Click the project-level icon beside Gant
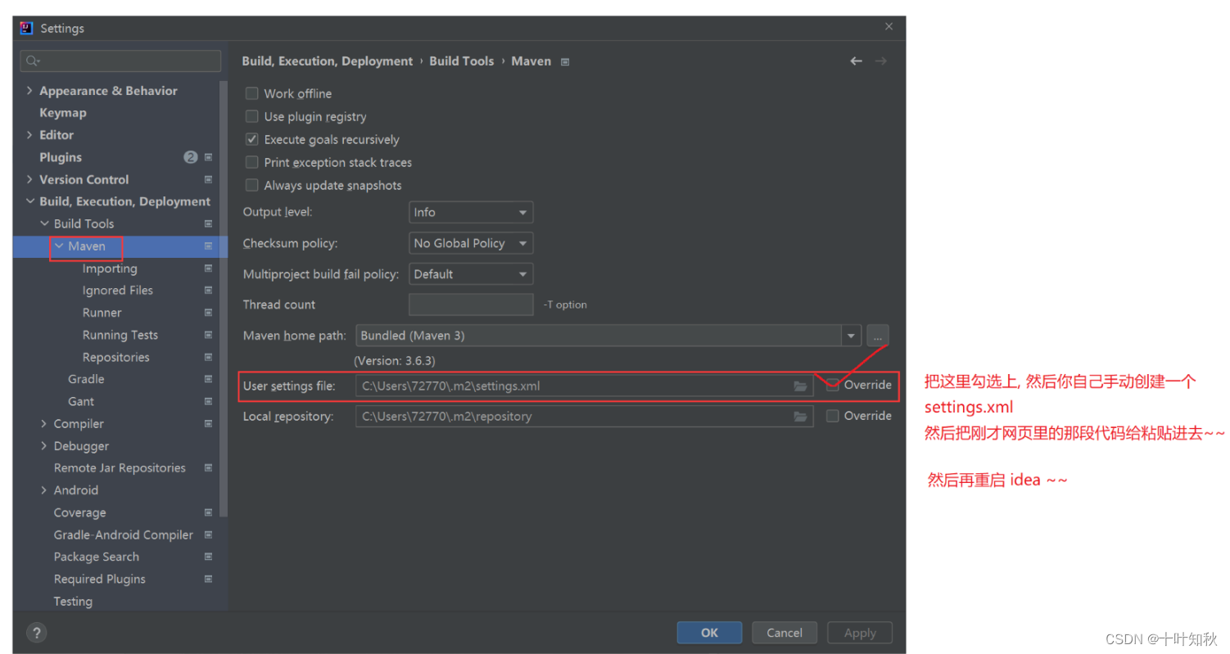The height and width of the screenshot is (654, 1230). 209,402
